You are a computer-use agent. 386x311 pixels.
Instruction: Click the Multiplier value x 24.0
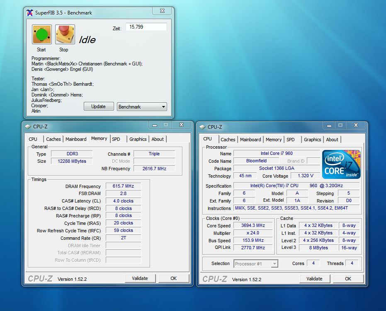(x=253, y=233)
